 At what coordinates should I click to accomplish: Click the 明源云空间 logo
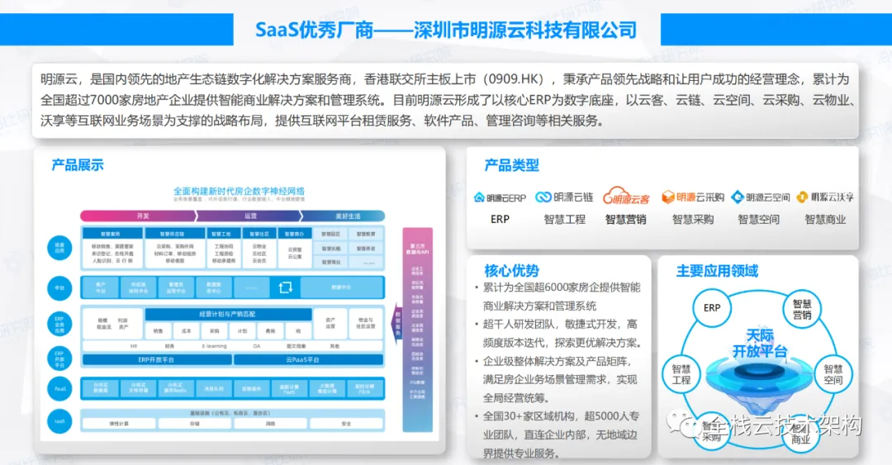click(760, 197)
